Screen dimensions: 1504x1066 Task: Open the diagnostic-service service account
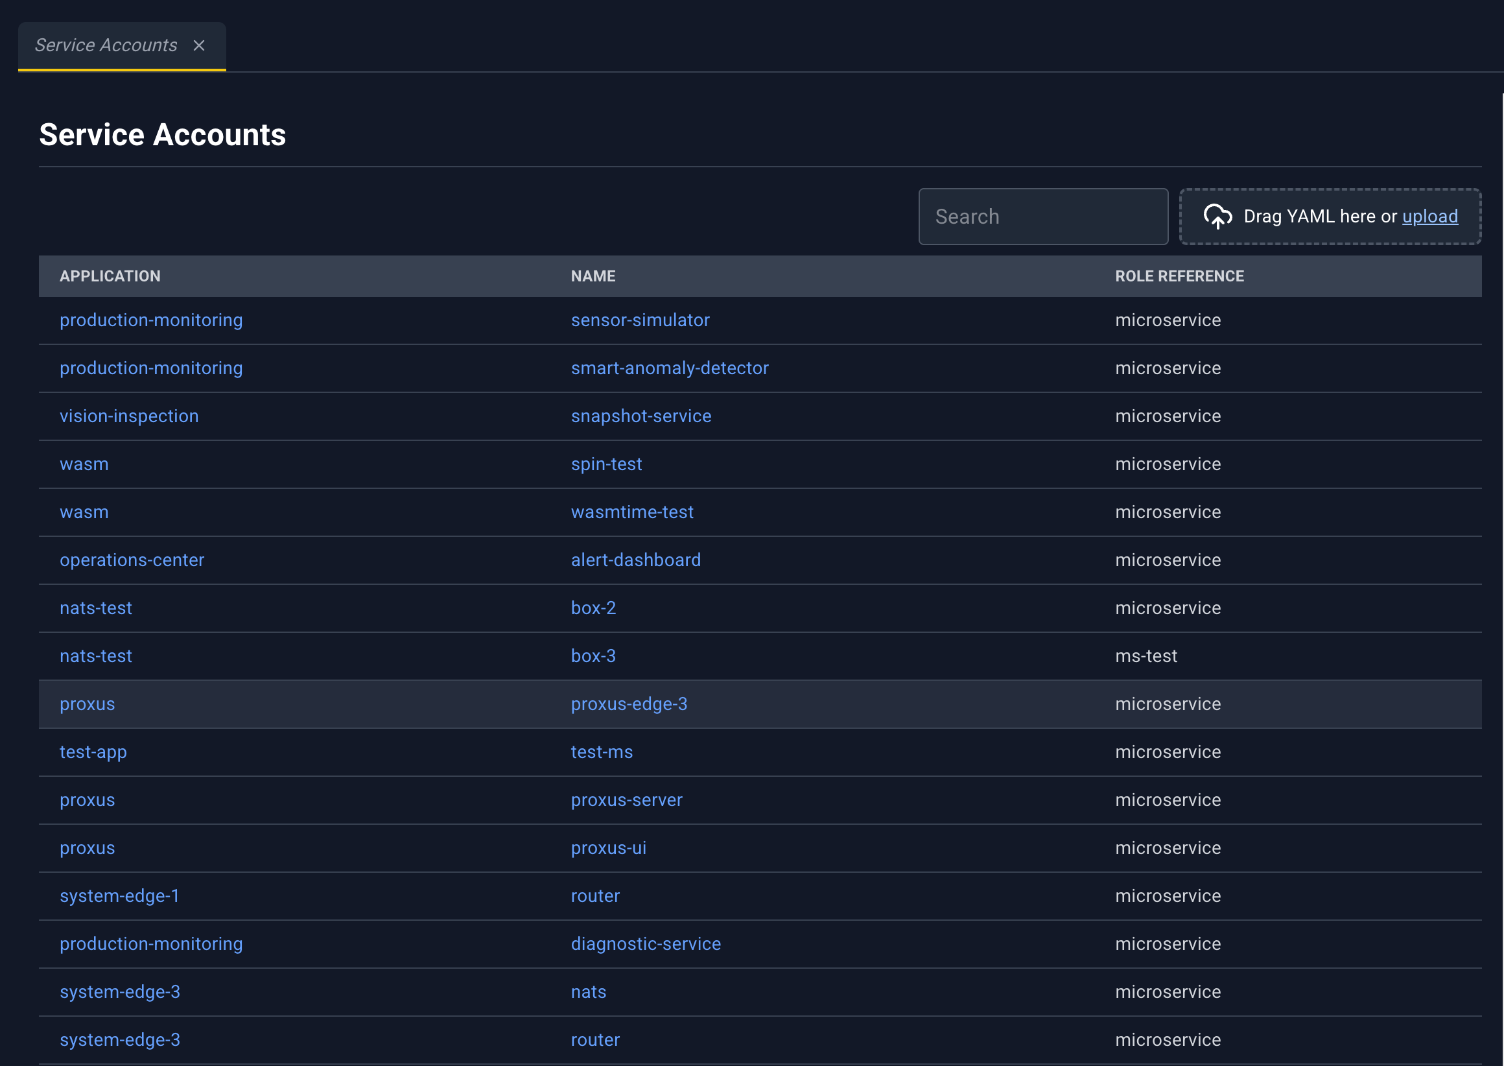(646, 944)
